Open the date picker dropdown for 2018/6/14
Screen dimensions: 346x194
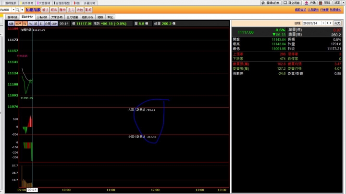point(323,23)
